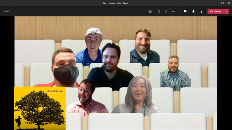Minimize the Teams meeting window
Screen dimensions: 232x130
[215, 3]
